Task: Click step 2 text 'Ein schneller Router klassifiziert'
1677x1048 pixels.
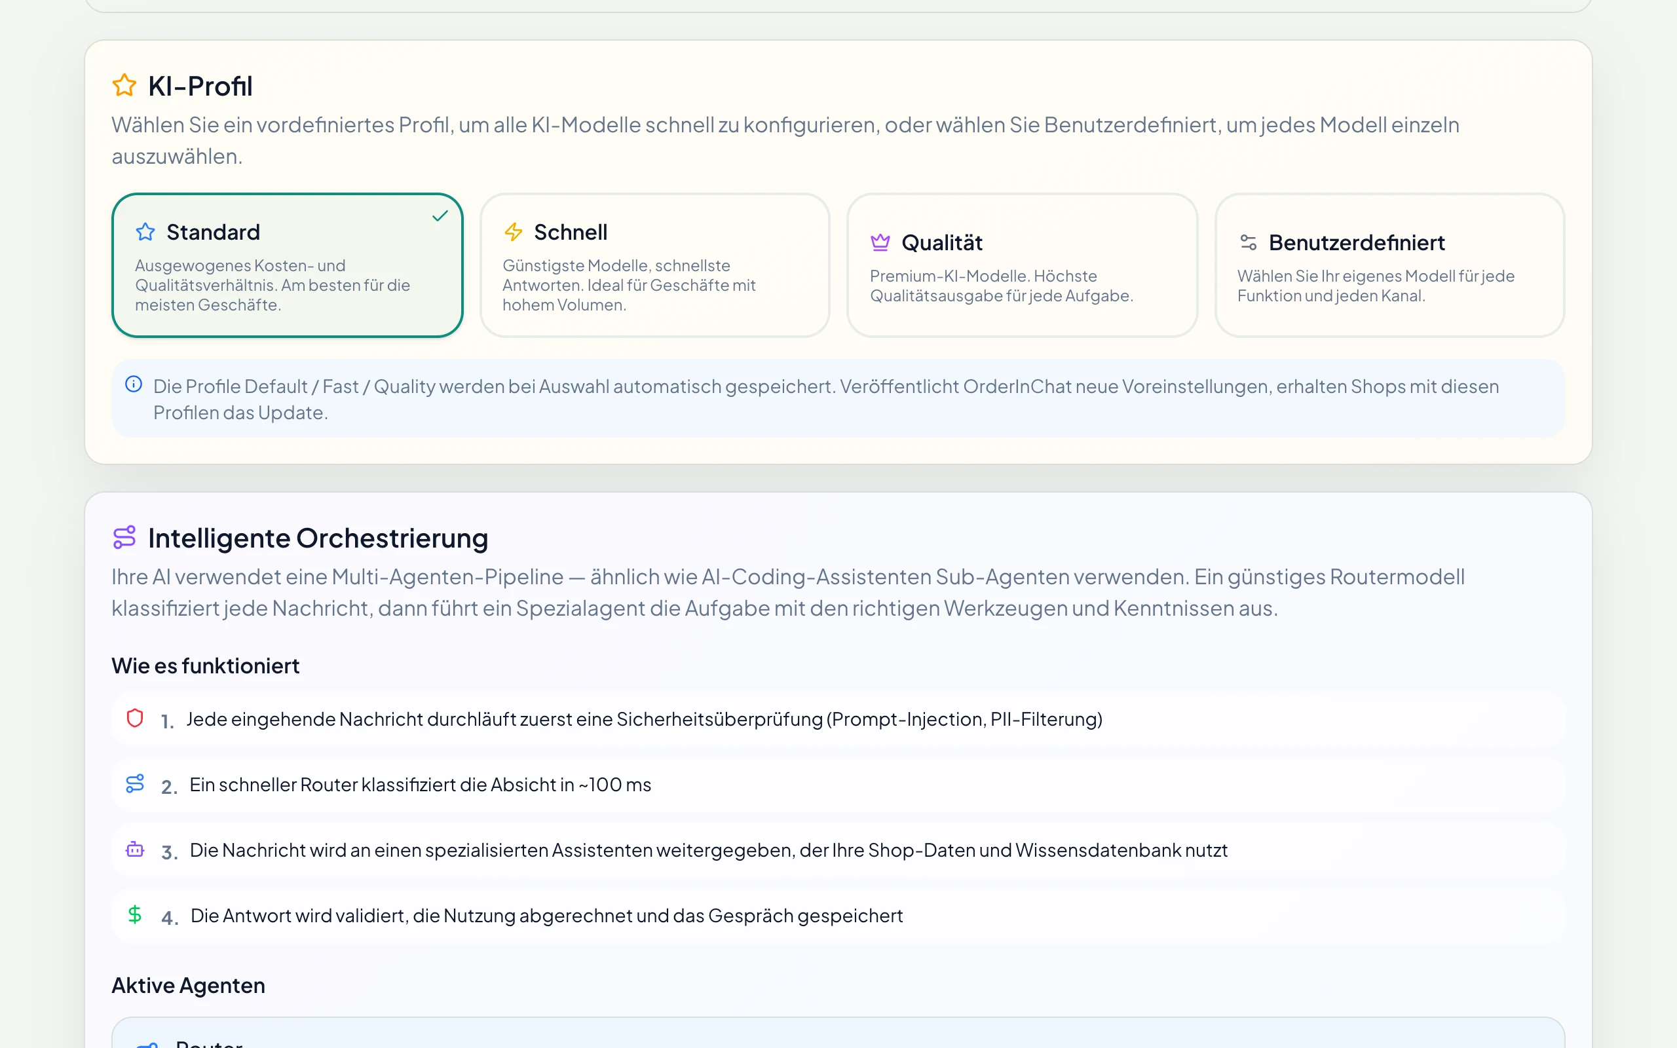Action: coord(421,785)
